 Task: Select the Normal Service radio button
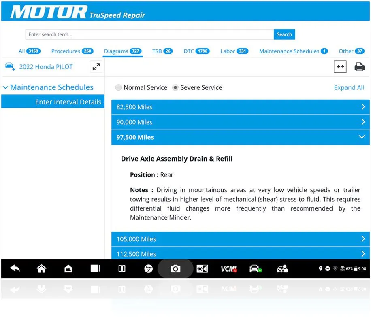(119, 87)
